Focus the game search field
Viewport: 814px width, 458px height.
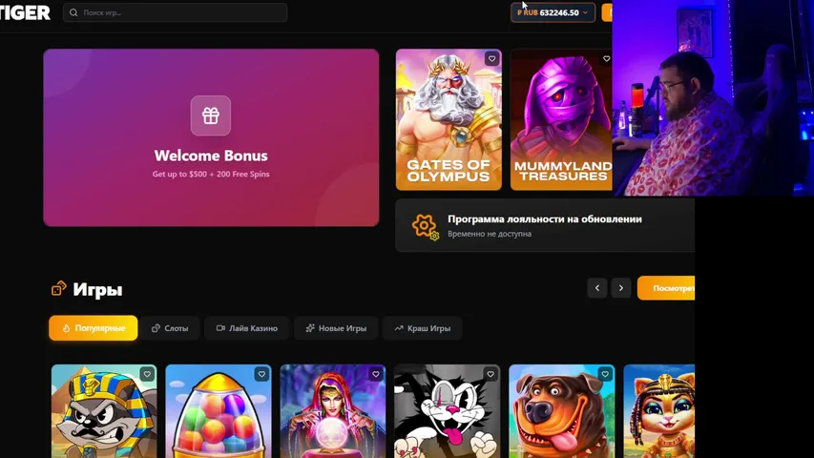[175, 12]
